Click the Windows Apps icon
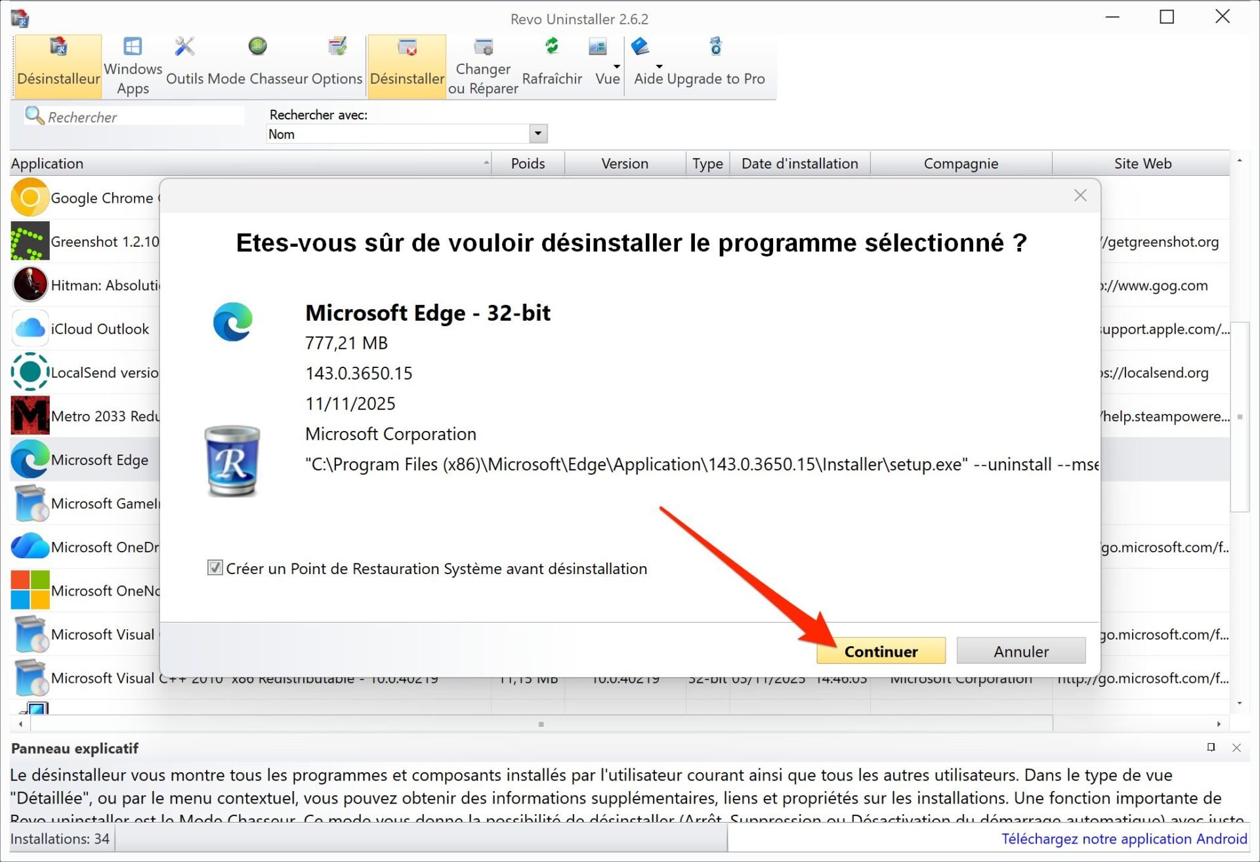The width and height of the screenshot is (1260, 862). (x=133, y=46)
